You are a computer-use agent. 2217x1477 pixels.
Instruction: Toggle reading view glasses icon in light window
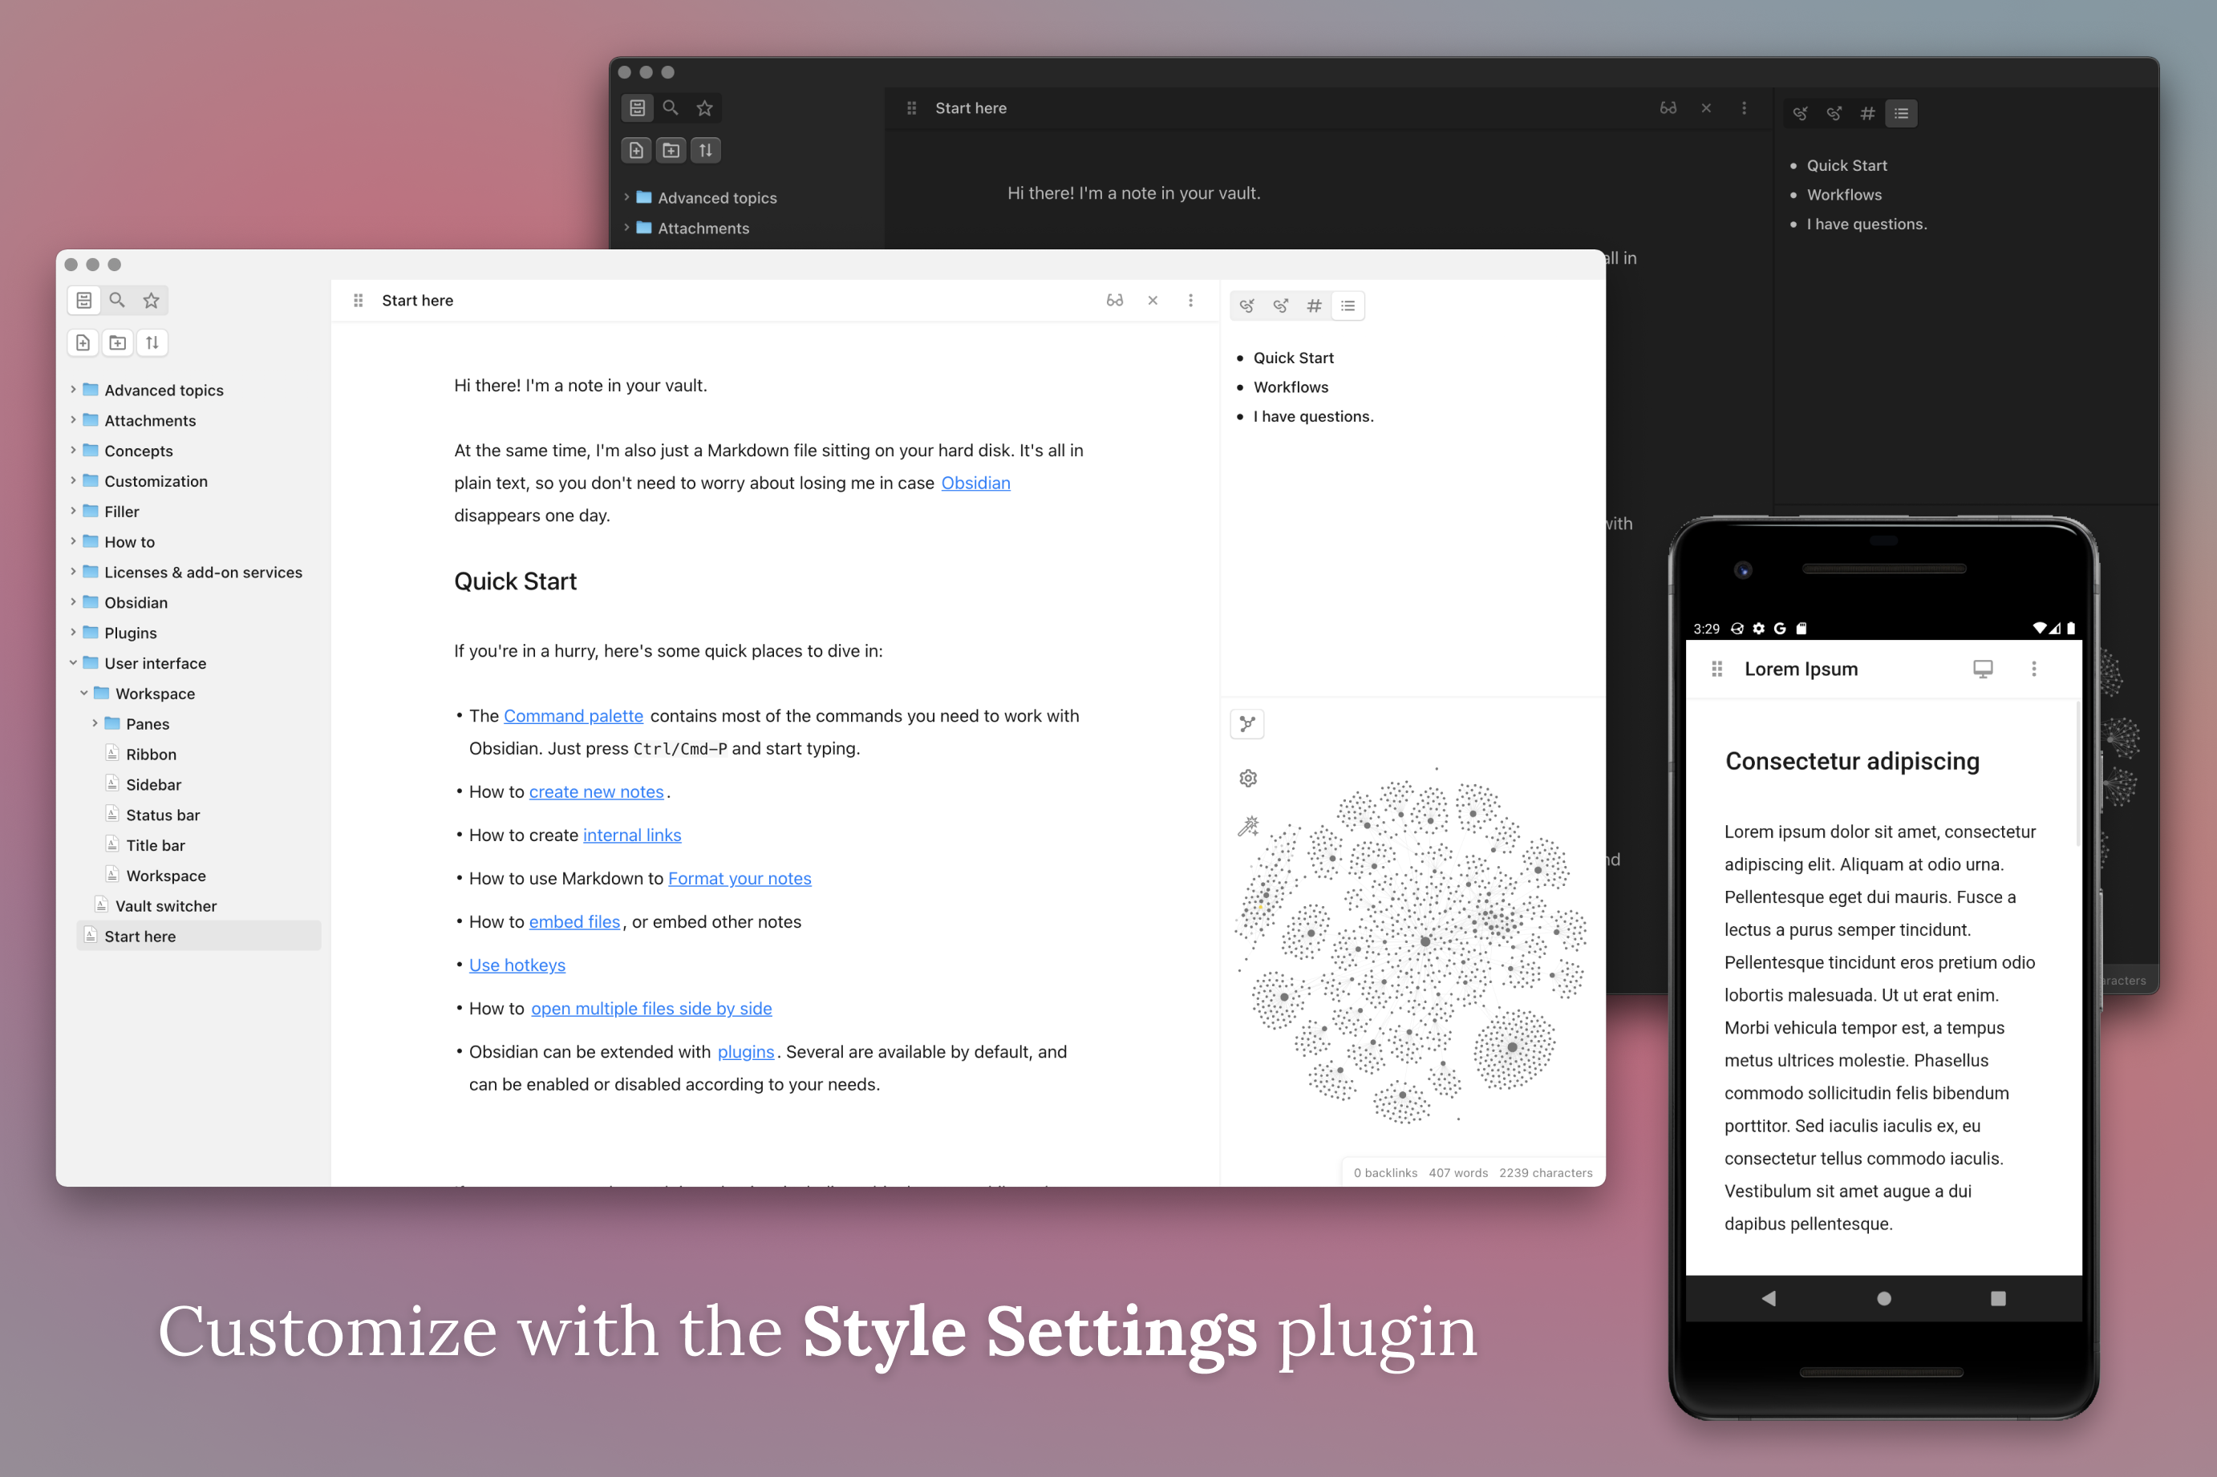(1115, 301)
